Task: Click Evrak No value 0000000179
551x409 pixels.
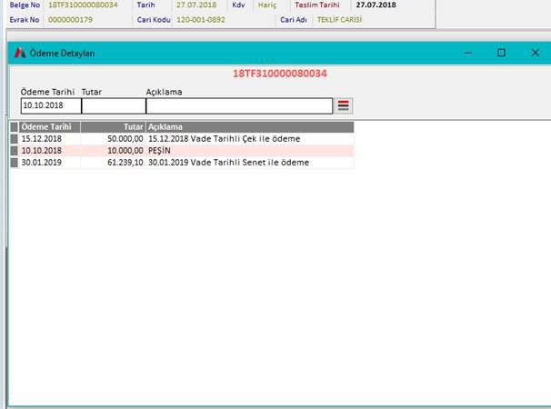Action: pyautogui.click(x=70, y=20)
